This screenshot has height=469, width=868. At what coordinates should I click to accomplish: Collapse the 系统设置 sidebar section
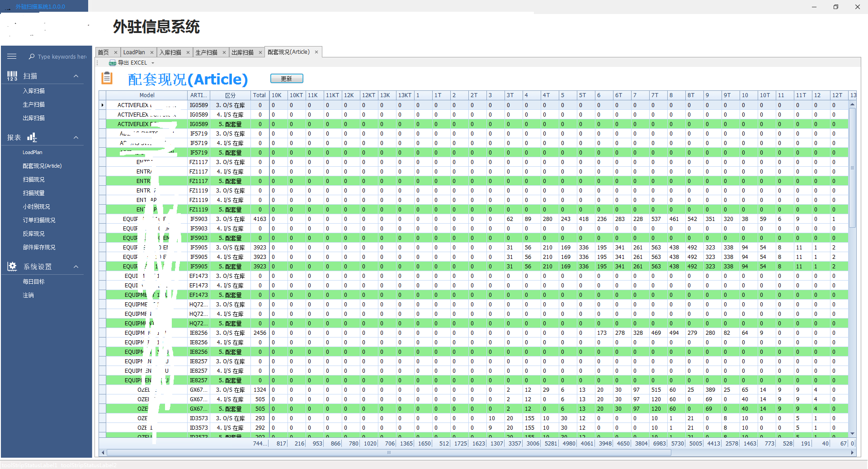coord(76,267)
